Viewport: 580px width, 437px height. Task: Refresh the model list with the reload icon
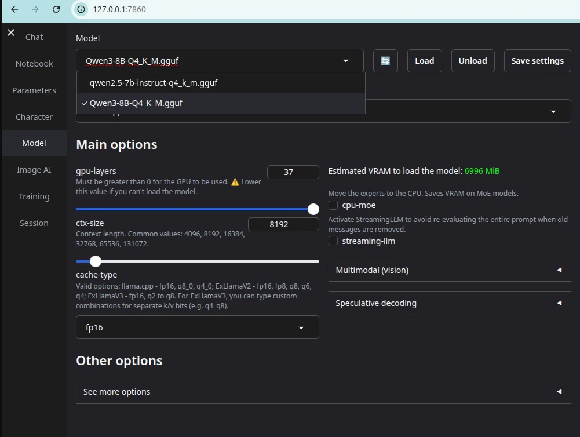[385, 61]
